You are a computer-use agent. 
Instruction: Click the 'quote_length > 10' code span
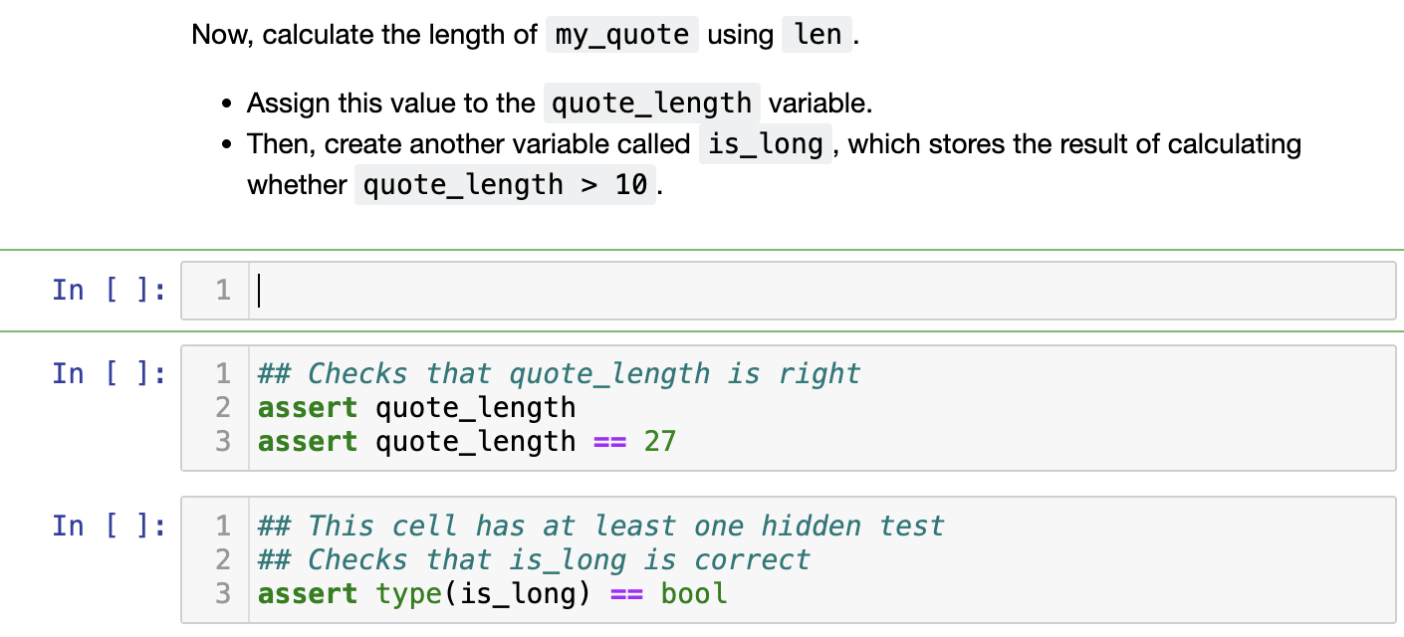[505, 184]
